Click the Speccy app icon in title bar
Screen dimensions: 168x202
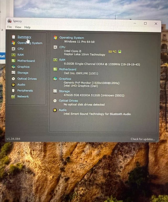point(9,21)
